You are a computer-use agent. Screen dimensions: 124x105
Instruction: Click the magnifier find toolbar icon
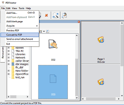55,15
